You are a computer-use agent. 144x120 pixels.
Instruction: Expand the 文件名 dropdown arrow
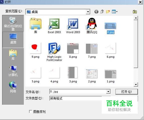click(108, 92)
